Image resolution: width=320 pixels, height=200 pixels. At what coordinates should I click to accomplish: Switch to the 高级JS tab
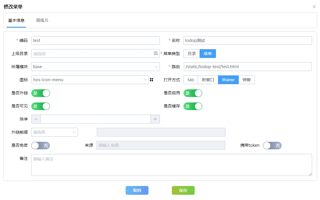pos(42,20)
